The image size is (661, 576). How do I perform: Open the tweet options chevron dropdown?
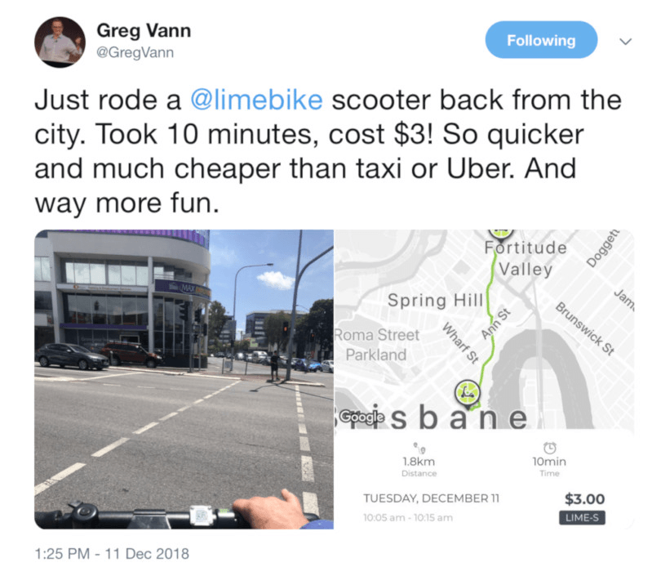tap(625, 42)
